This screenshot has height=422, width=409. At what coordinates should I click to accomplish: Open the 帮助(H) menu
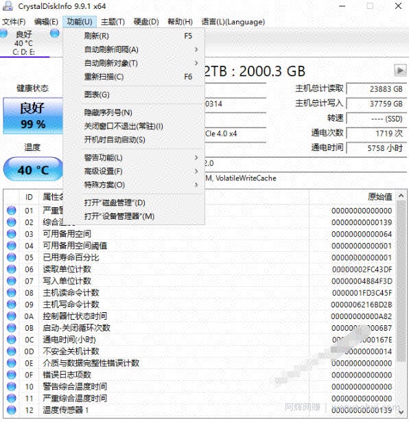(180, 22)
